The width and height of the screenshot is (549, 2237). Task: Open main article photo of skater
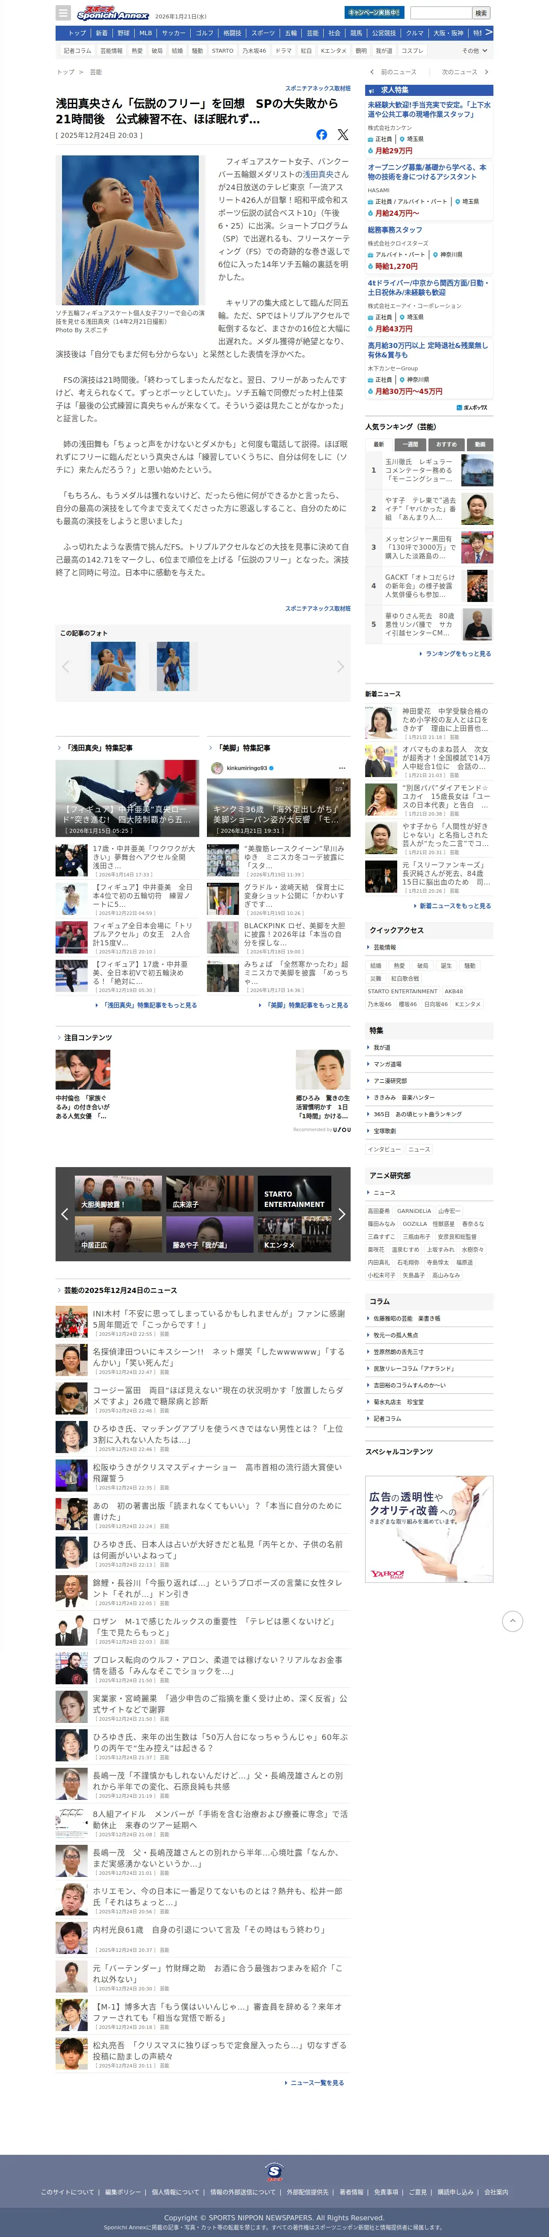[130, 230]
